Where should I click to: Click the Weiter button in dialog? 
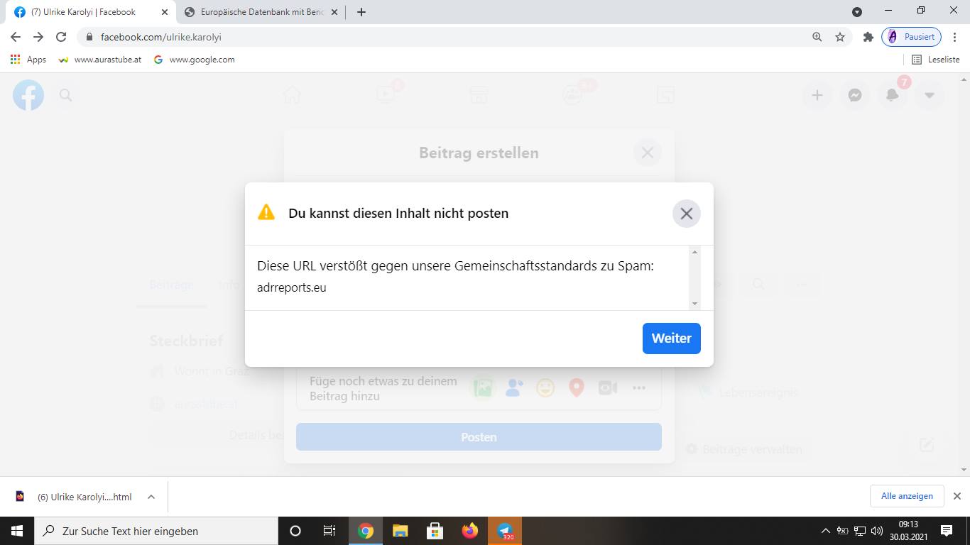[671, 338]
